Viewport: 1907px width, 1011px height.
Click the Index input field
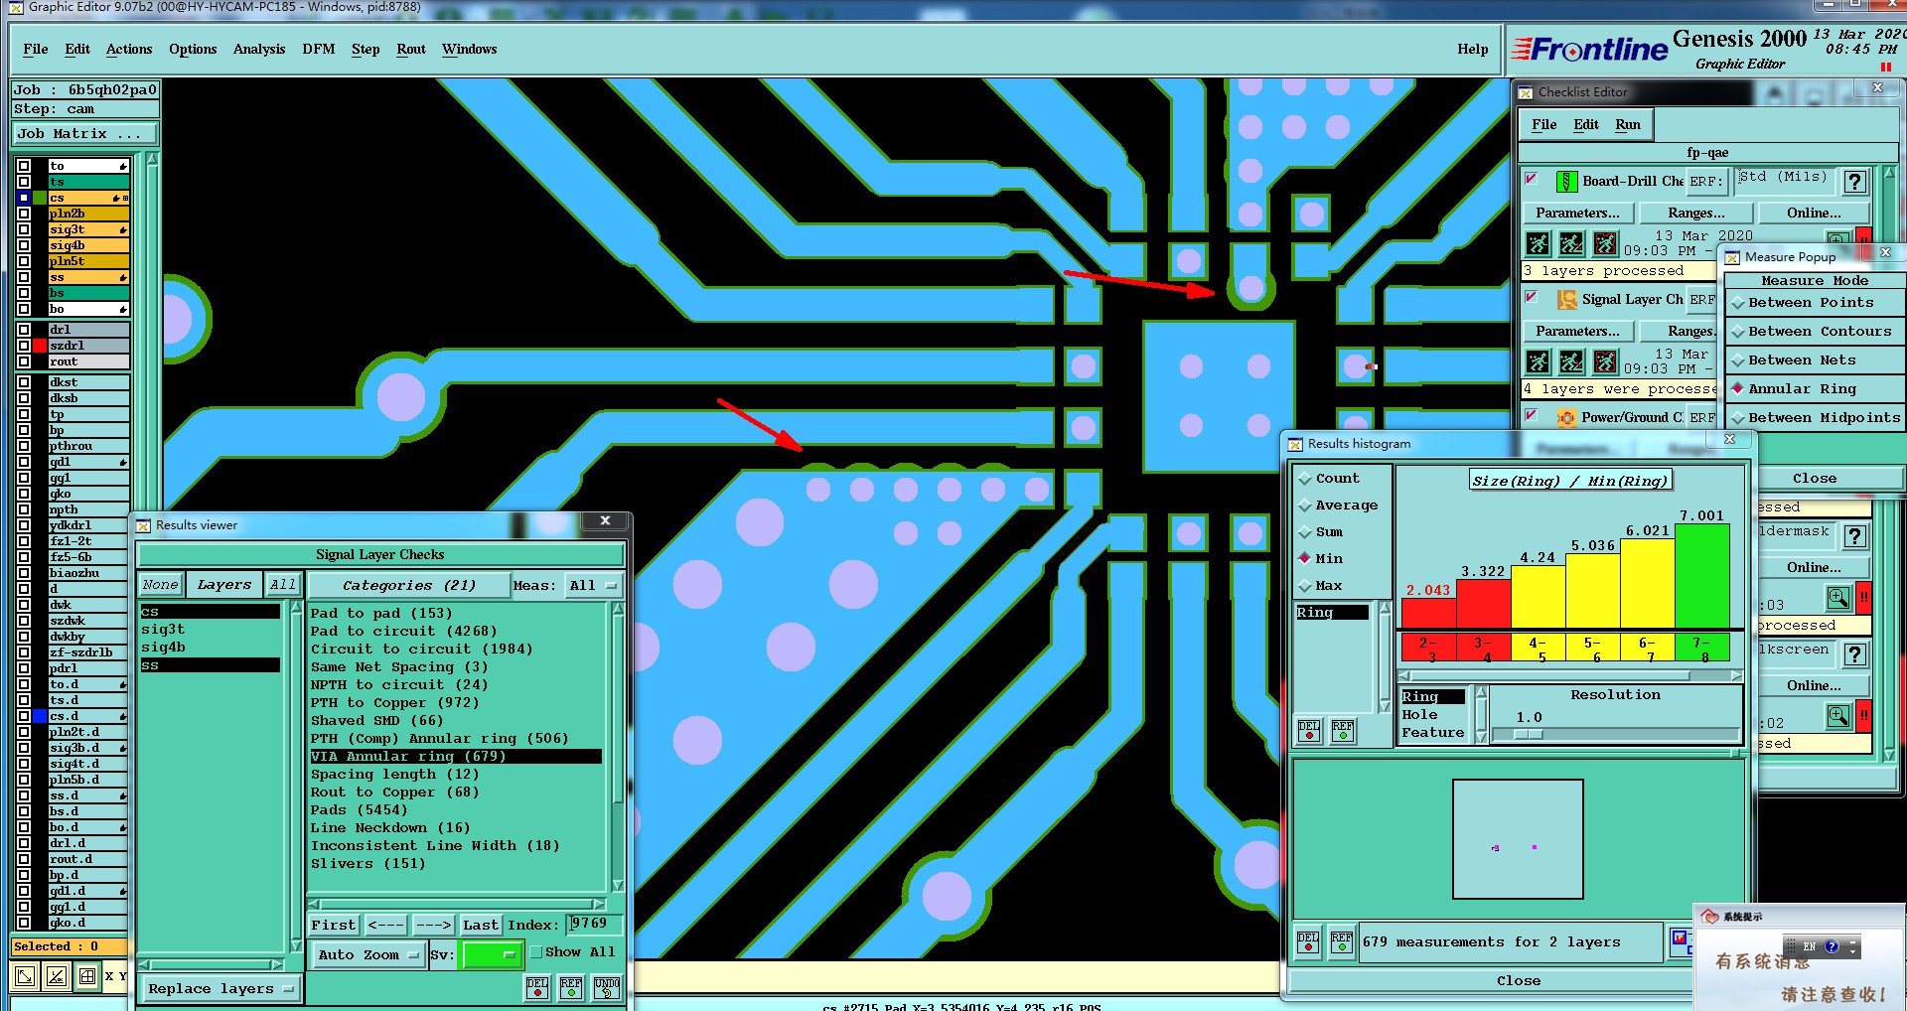coord(594,925)
